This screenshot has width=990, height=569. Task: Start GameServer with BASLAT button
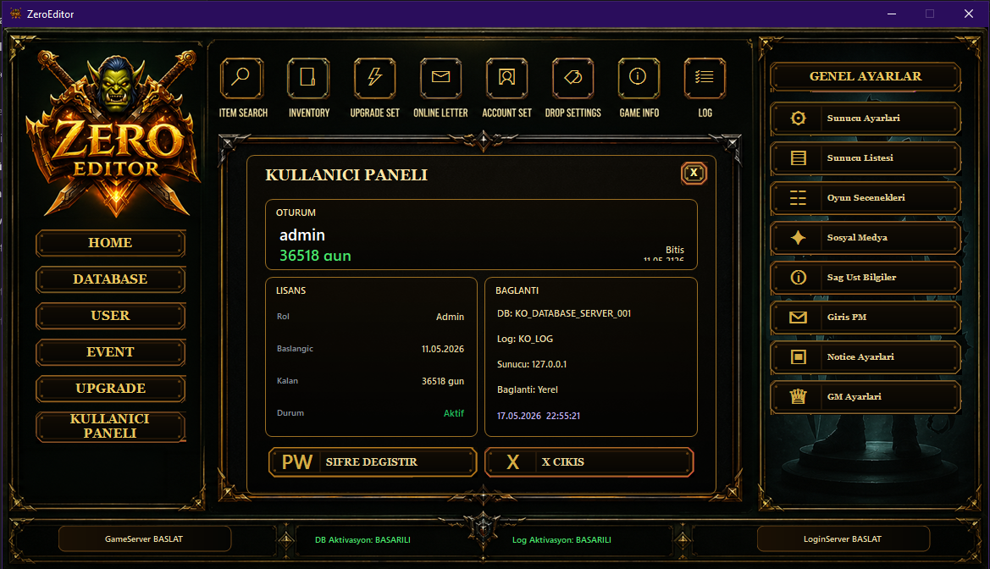145,539
